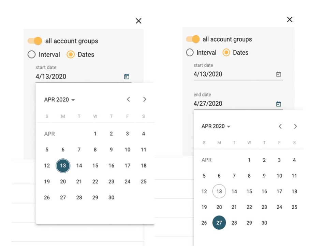This screenshot has height=246, width=309.
Task: Click the calendar icon beside end date 4/27/2020
Action: (x=279, y=104)
